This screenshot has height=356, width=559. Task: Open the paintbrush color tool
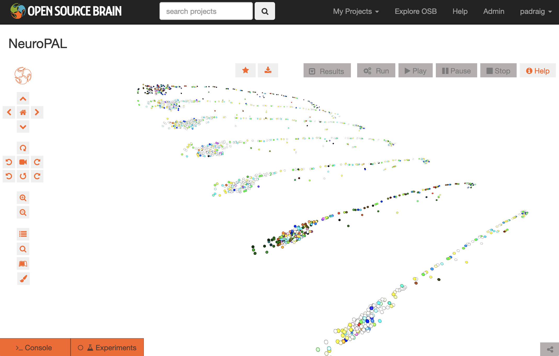[23, 278]
